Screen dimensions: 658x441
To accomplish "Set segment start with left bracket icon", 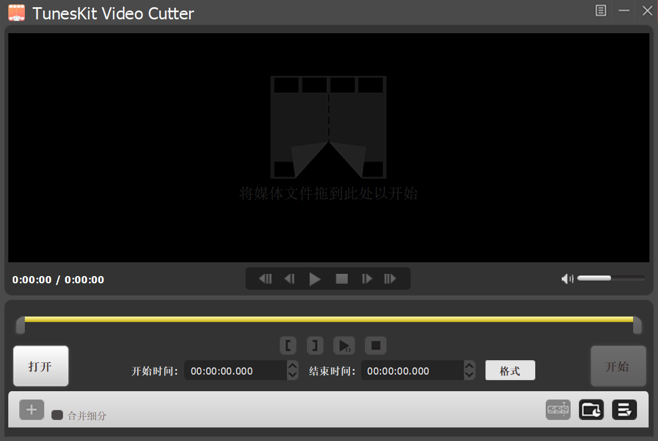I will pos(288,345).
